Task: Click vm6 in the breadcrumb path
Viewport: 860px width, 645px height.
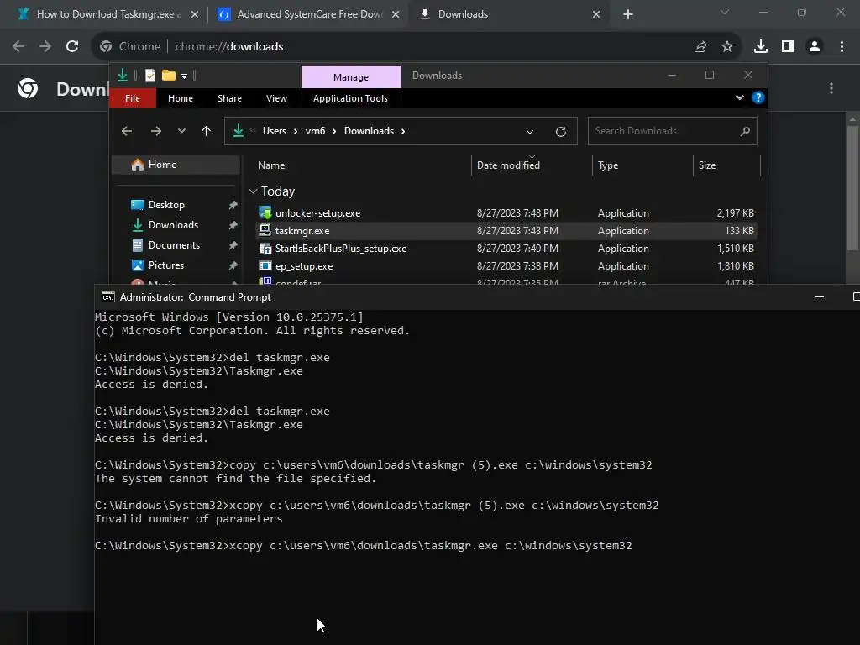Action: tap(316, 131)
